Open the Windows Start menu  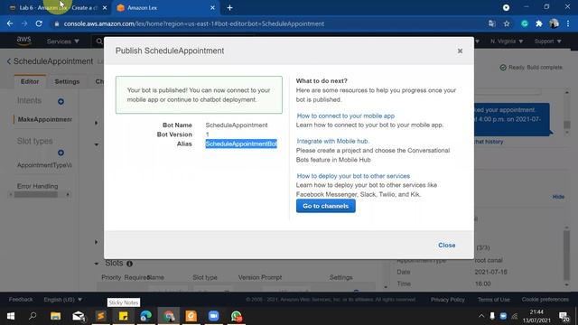11,316
